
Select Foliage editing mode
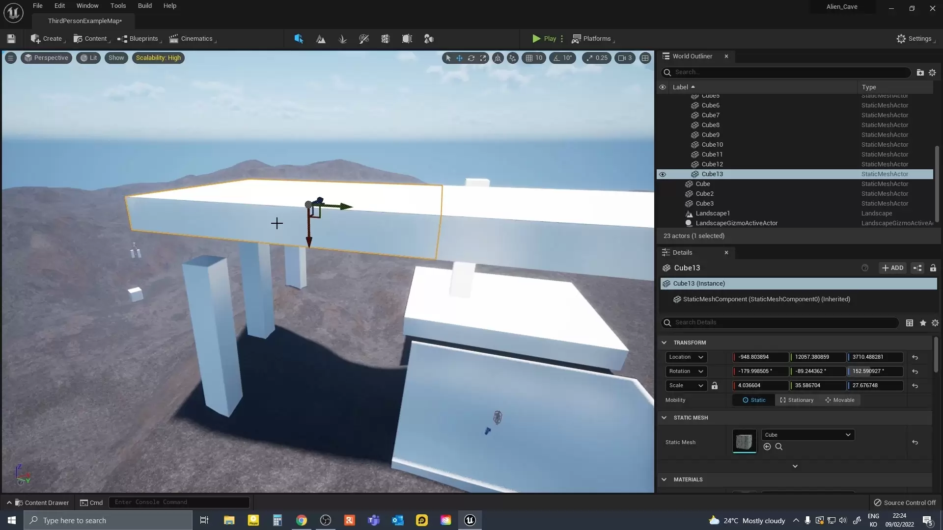coord(342,39)
